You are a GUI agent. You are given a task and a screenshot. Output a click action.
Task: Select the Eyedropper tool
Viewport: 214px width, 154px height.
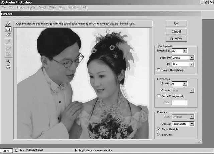click(8, 42)
